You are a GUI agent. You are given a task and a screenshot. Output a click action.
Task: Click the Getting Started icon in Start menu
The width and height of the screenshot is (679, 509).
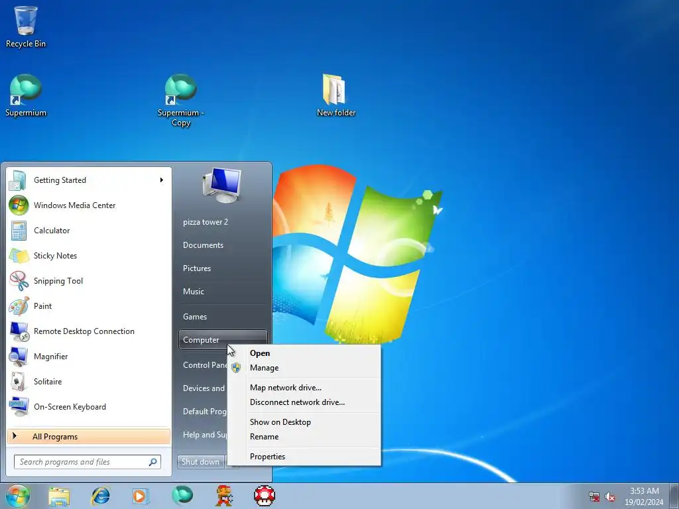[x=18, y=180]
